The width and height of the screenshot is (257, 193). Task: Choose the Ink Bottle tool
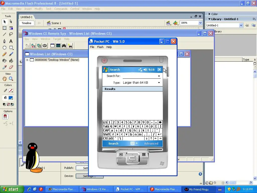(x=5, y=61)
